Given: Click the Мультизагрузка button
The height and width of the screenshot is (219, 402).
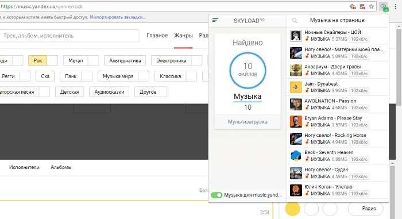Looking at the screenshot, I should [248, 122].
